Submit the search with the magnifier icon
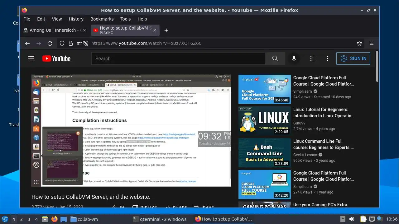 click(275, 58)
